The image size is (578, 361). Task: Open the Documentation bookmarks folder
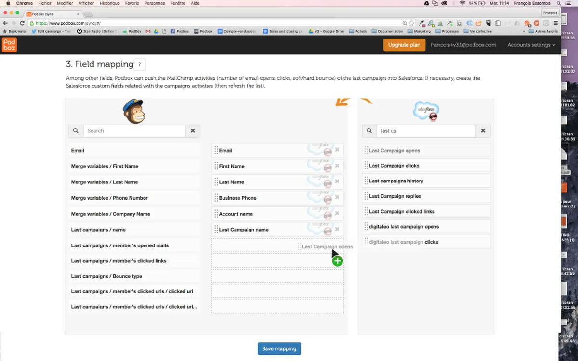pyautogui.click(x=387, y=31)
